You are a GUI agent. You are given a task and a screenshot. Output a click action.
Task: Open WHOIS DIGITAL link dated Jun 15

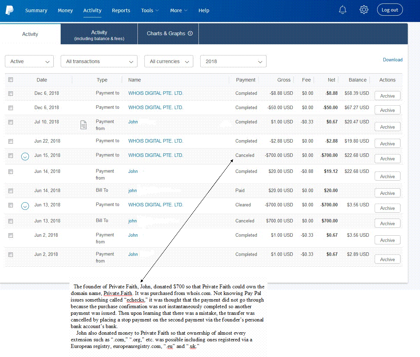click(156, 155)
